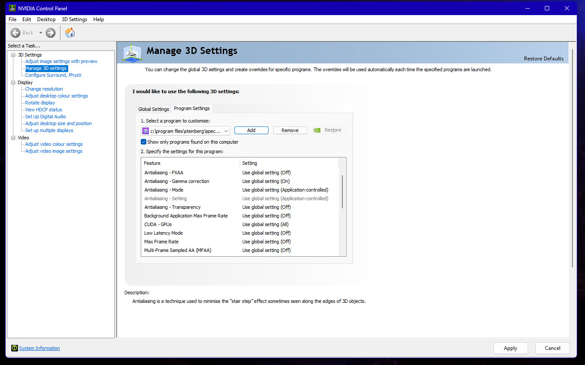Viewport: 585px width, 365px height.
Task: Click the Feature column header
Action: click(x=190, y=163)
